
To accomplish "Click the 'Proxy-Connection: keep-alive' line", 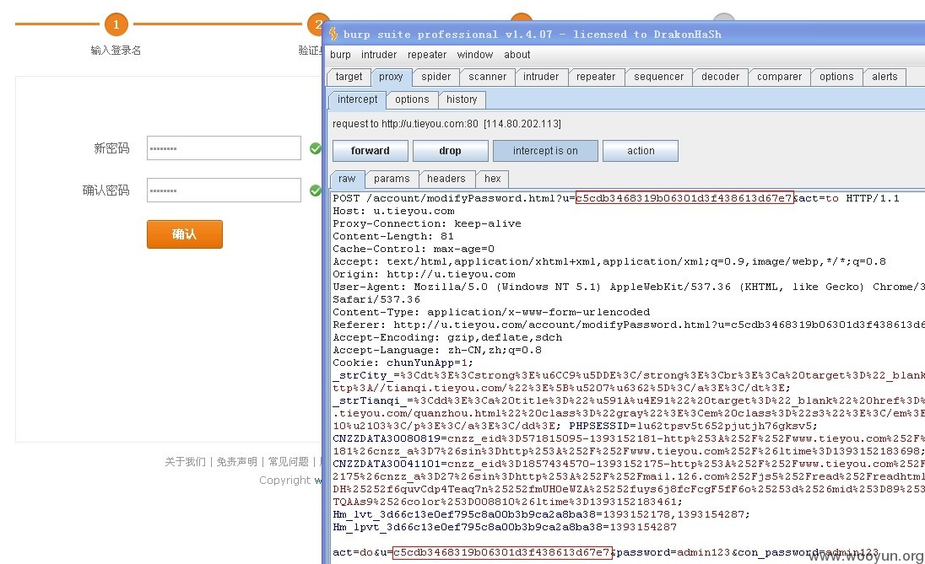I will point(427,224).
